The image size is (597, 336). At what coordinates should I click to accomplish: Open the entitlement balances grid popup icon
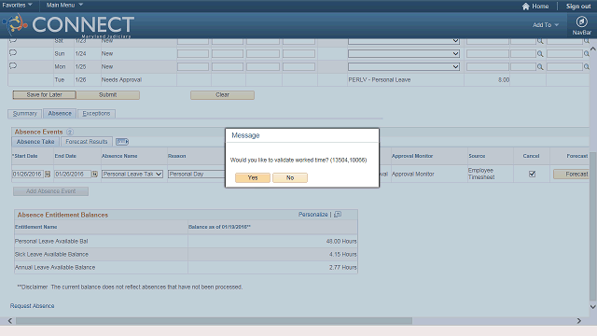point(338,215)
